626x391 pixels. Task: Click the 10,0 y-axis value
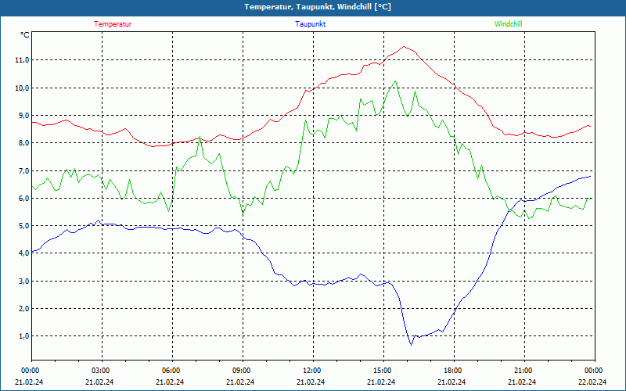pos(23,88)
